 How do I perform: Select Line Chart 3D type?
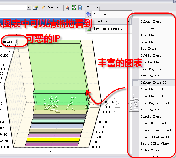click(152, 96)
